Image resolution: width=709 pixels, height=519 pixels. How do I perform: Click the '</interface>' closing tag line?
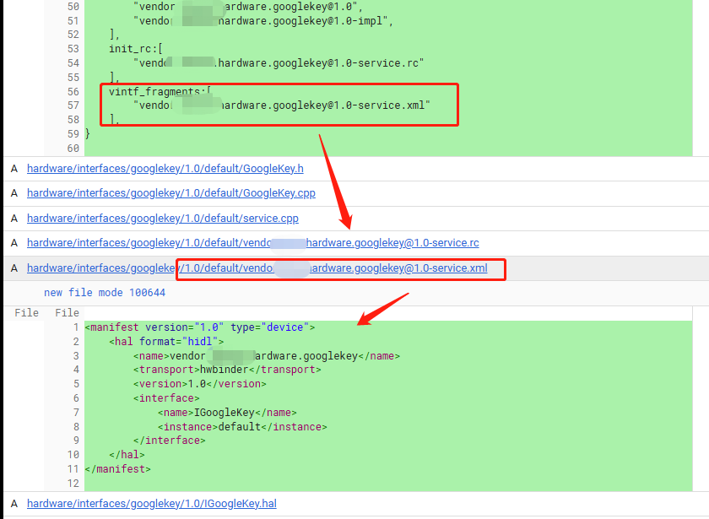point(170,441)
